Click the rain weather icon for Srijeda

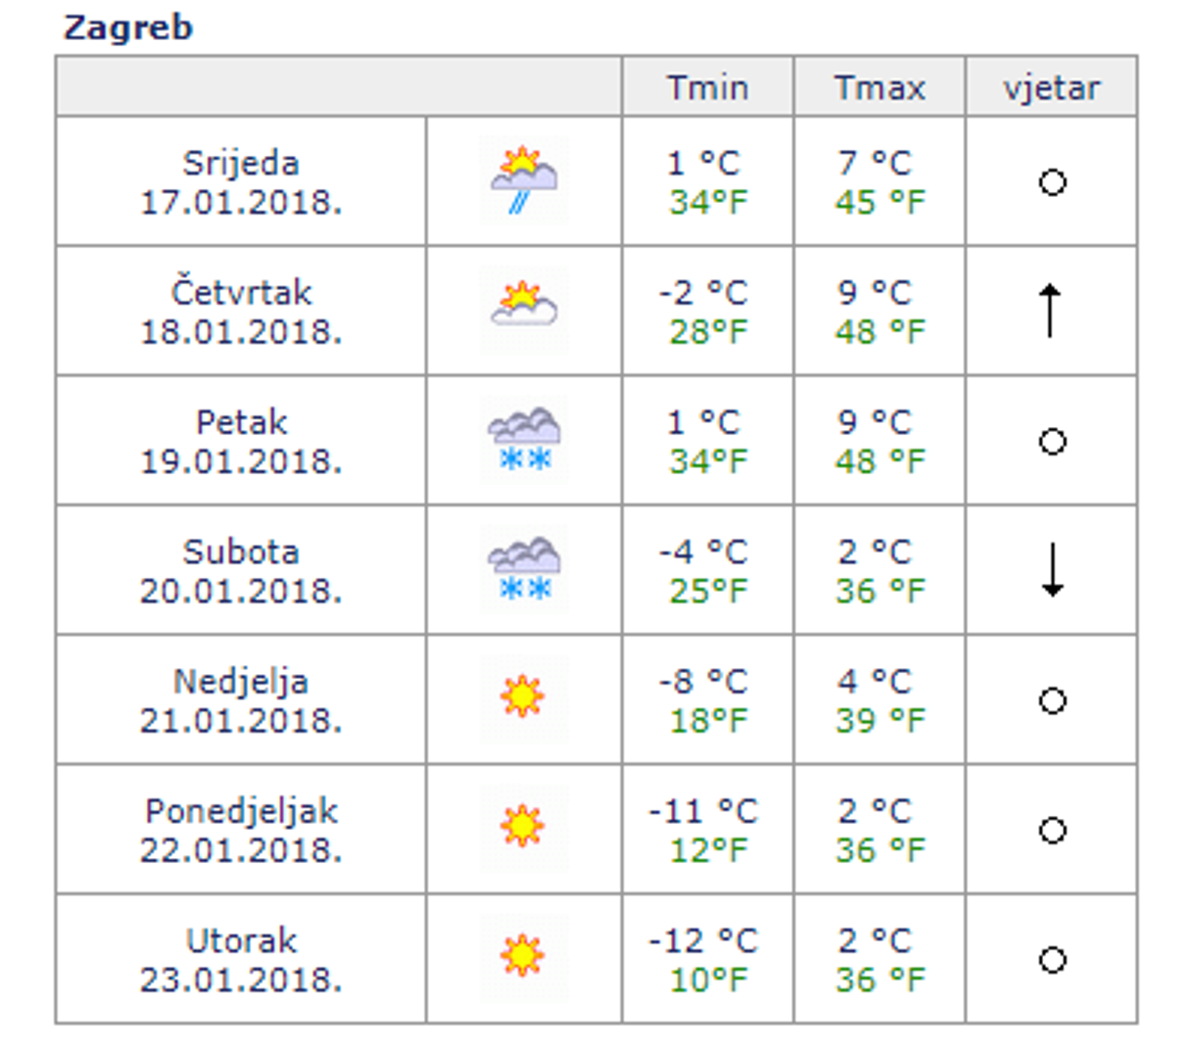click(x=524, y=180)
